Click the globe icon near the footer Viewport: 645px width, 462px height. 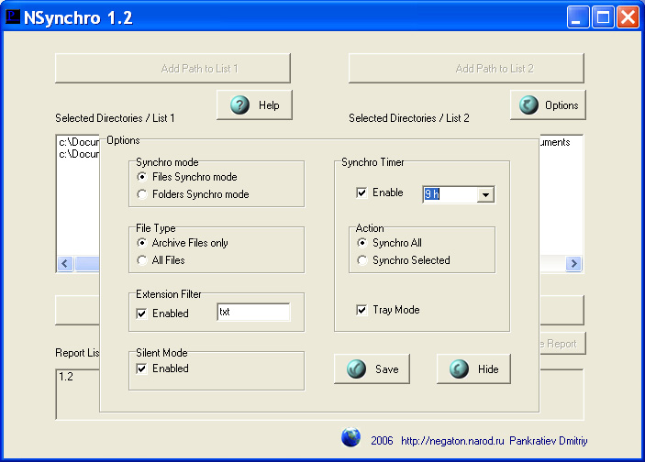(x=350, y=437)
